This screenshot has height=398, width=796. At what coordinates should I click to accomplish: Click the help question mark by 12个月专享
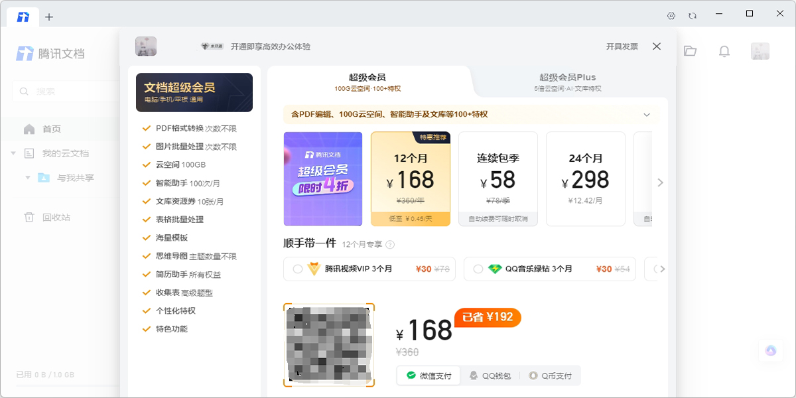pos(390,245)
